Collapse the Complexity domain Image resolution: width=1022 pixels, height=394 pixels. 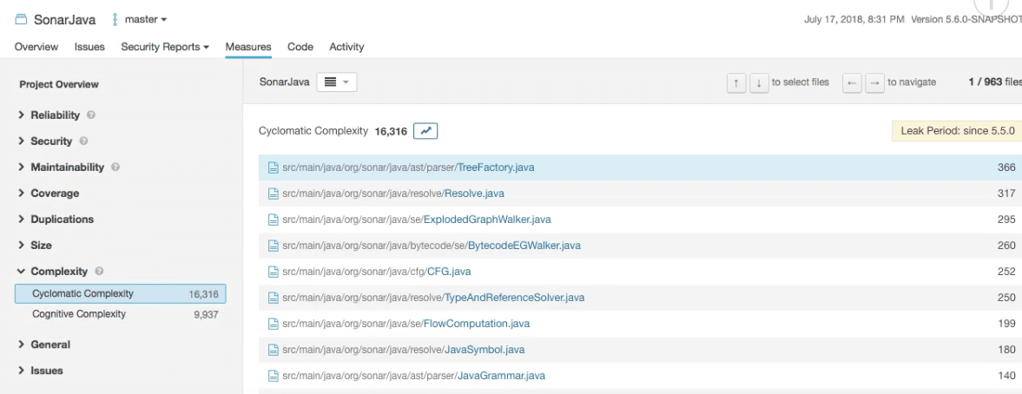point(52,271)
